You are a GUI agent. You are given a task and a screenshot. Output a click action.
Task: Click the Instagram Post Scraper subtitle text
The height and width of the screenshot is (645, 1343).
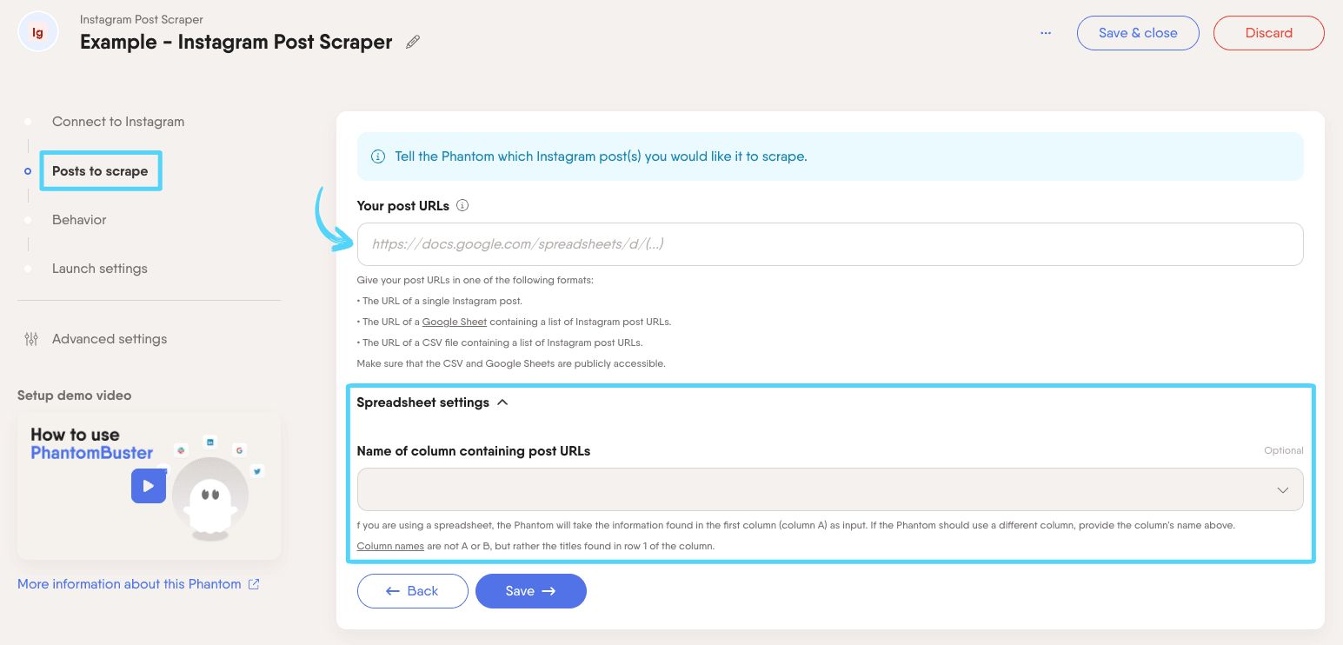[142, 19]
